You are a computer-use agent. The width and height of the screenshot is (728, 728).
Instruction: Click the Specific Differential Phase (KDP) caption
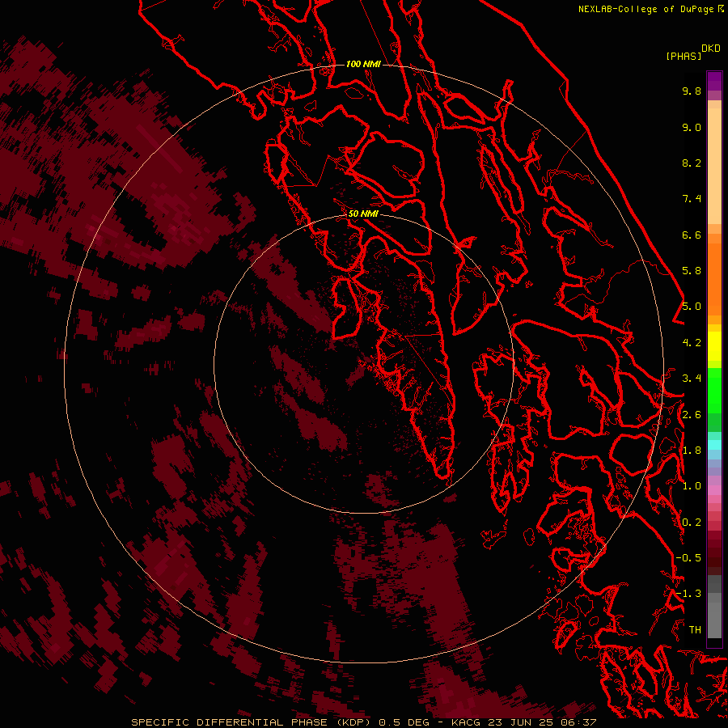pos(252,722)
